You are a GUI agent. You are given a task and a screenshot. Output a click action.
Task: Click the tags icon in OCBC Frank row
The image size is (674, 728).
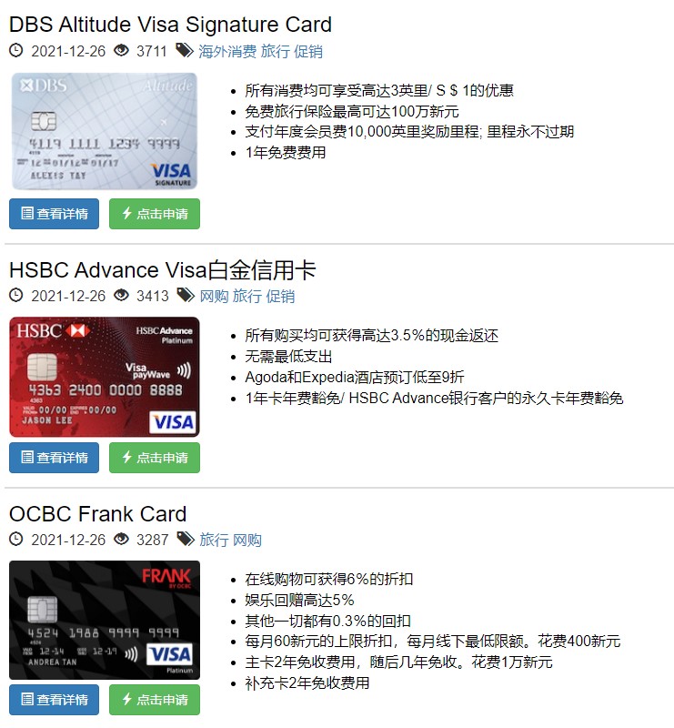pos(186,539)
